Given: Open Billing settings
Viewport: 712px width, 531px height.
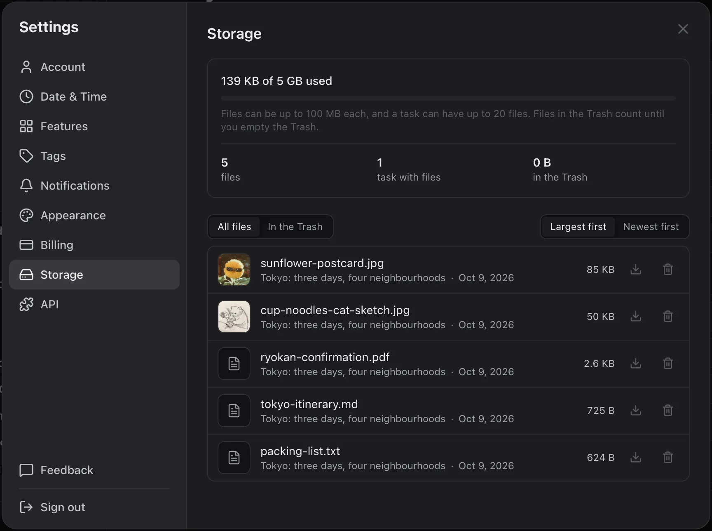Looking at the screenshot, I should [94, 245].
